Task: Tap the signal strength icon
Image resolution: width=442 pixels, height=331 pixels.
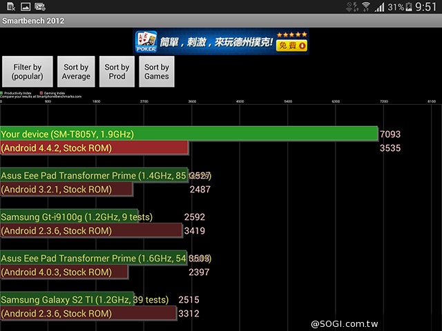Action: 380,7
